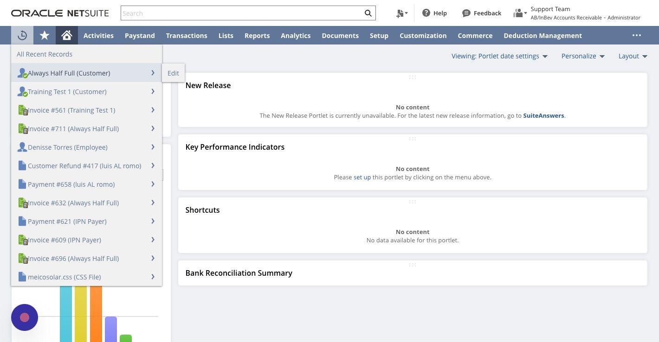Open the Setup menu
The image size is (659, 342).
[x=379, y=35]
